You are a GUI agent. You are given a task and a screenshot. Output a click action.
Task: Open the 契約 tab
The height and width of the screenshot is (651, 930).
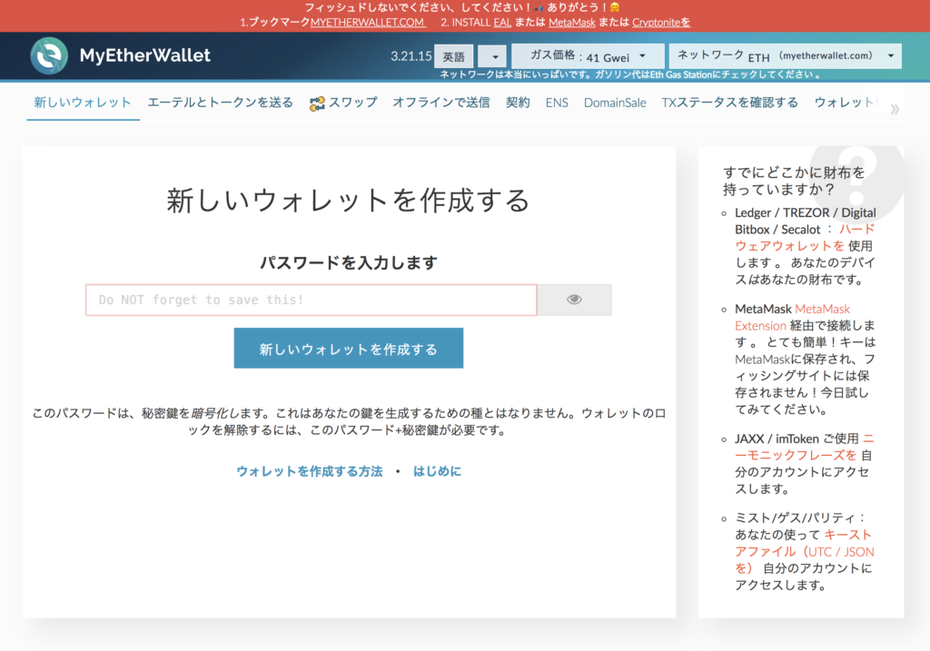pyautogui.click(x=518, y=102)
